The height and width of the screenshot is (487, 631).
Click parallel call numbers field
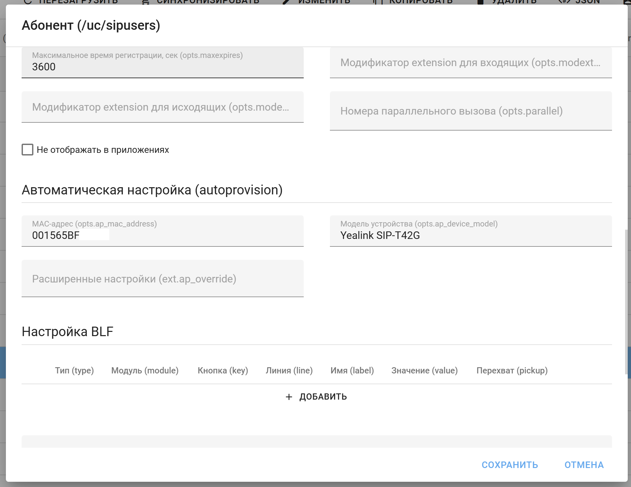pos(470,111)
